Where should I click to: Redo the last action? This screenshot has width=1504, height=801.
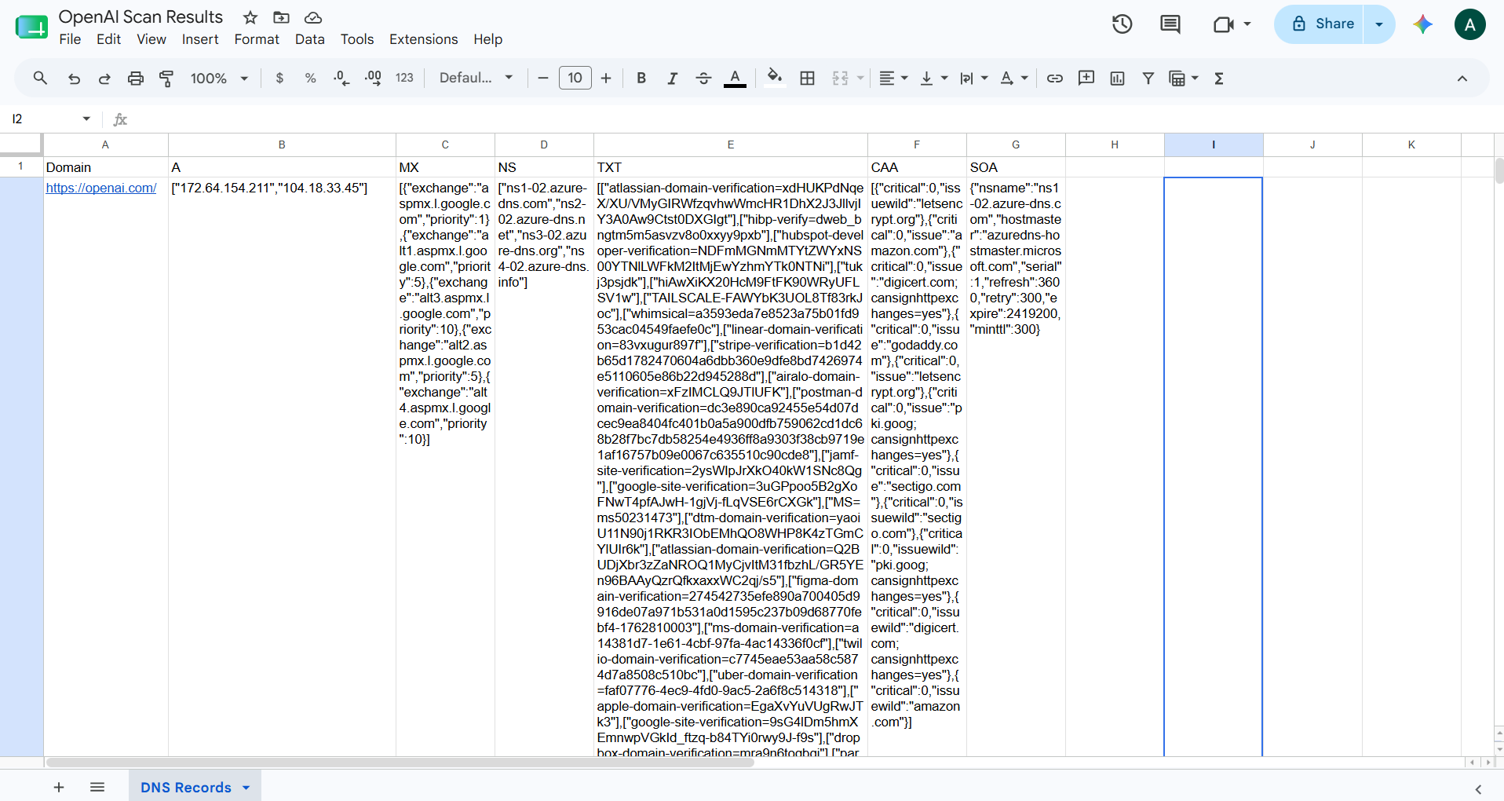[104, 78]
